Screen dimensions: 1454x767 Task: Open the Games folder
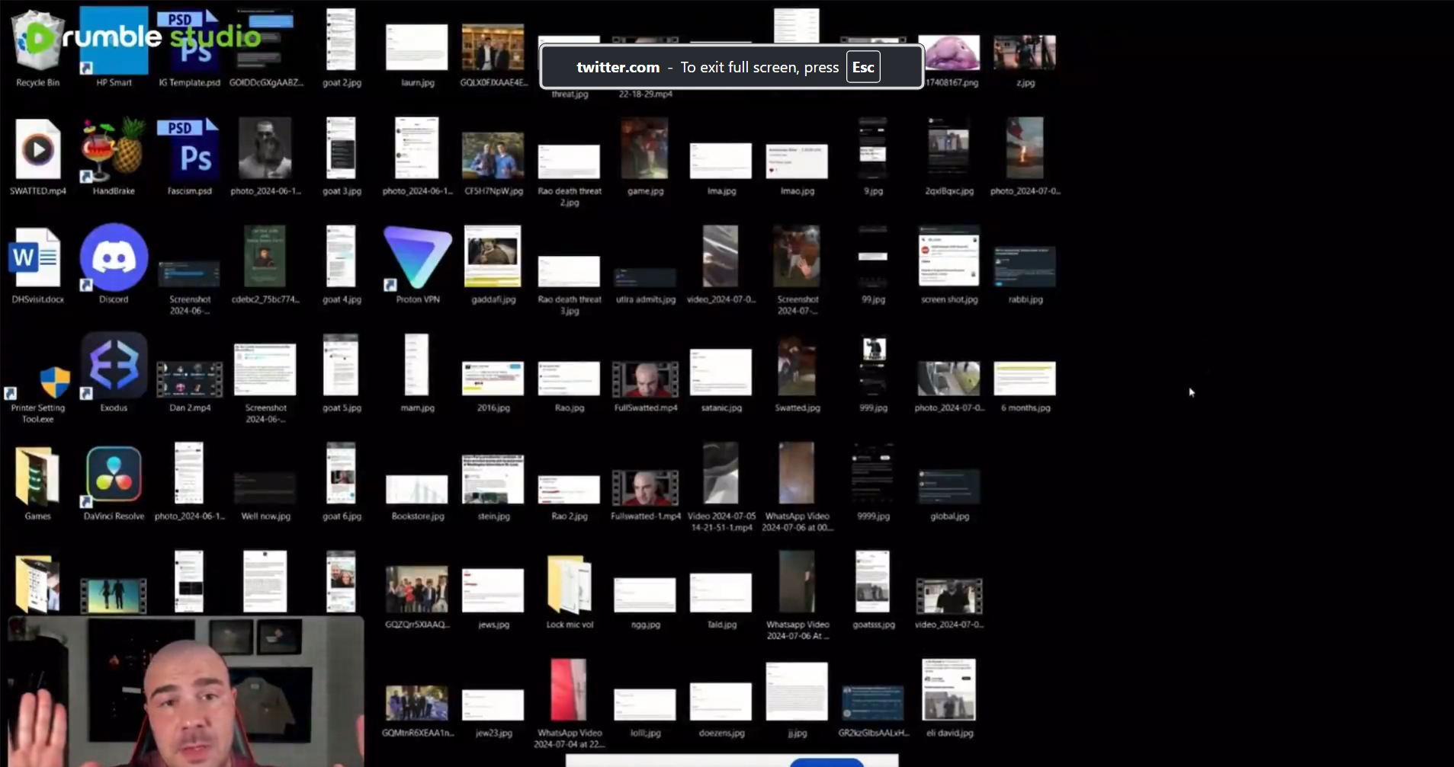37,482
